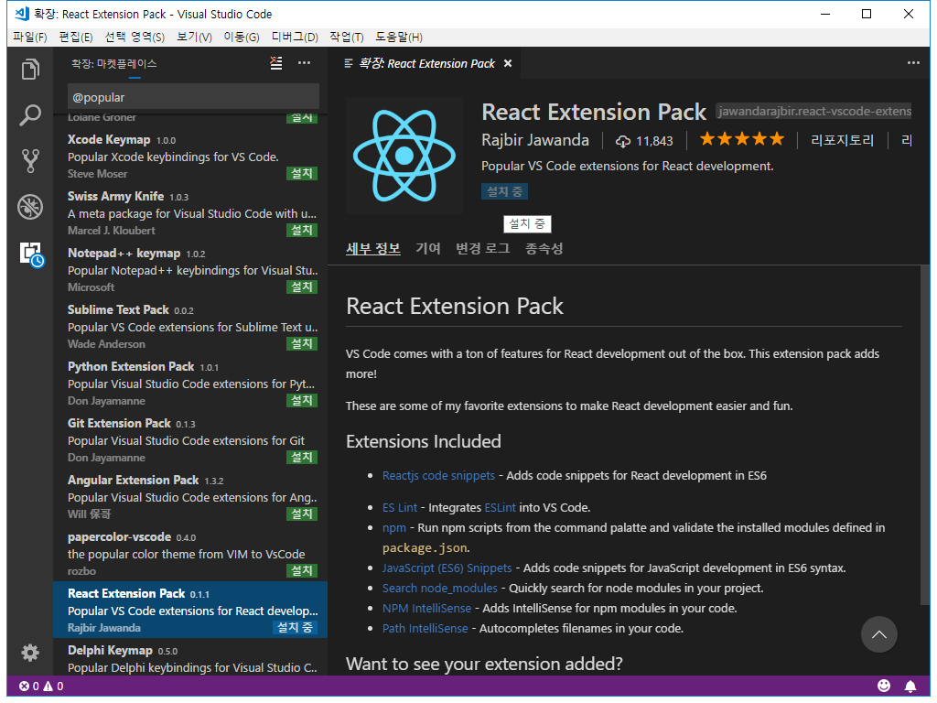Select the Extensions view icon

click(31, 254)
